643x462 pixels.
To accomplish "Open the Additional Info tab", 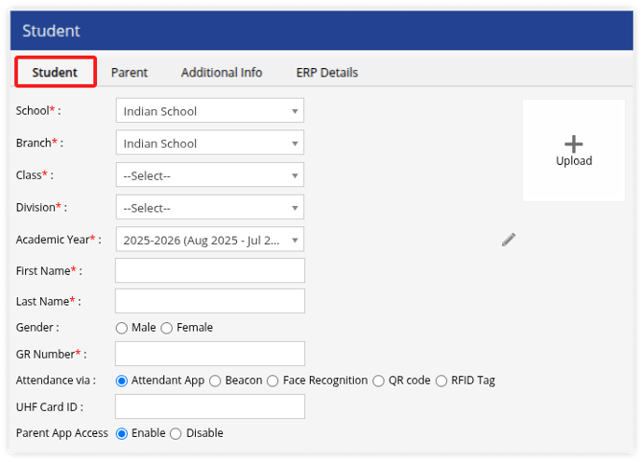I will pos(221,73).
